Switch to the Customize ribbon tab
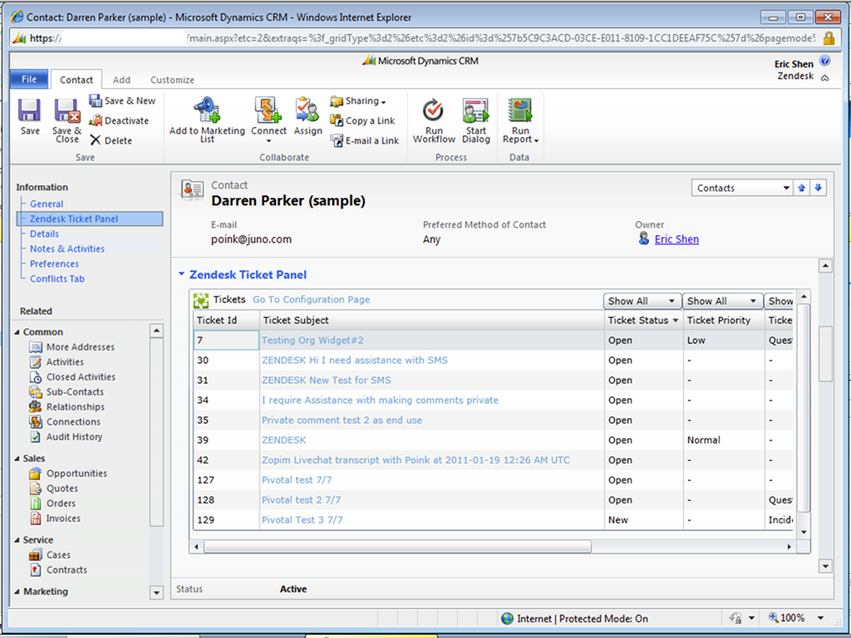The width and height of the screenshot is (851, 638). pos(172,80)
